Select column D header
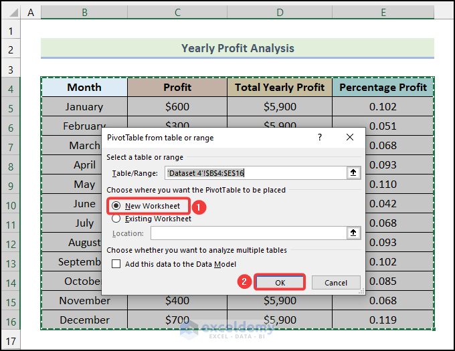Viewport: 455px width, 351px height. tap(280, 13)
